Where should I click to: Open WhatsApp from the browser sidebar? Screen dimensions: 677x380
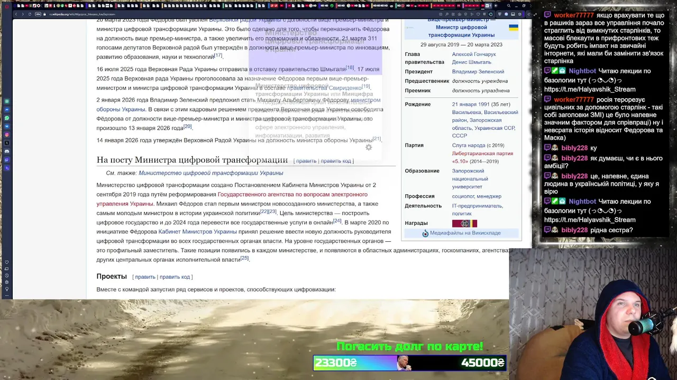7,118
